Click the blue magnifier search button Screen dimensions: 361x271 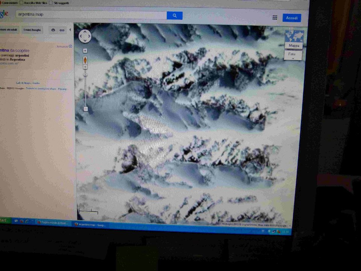[174, 16]
